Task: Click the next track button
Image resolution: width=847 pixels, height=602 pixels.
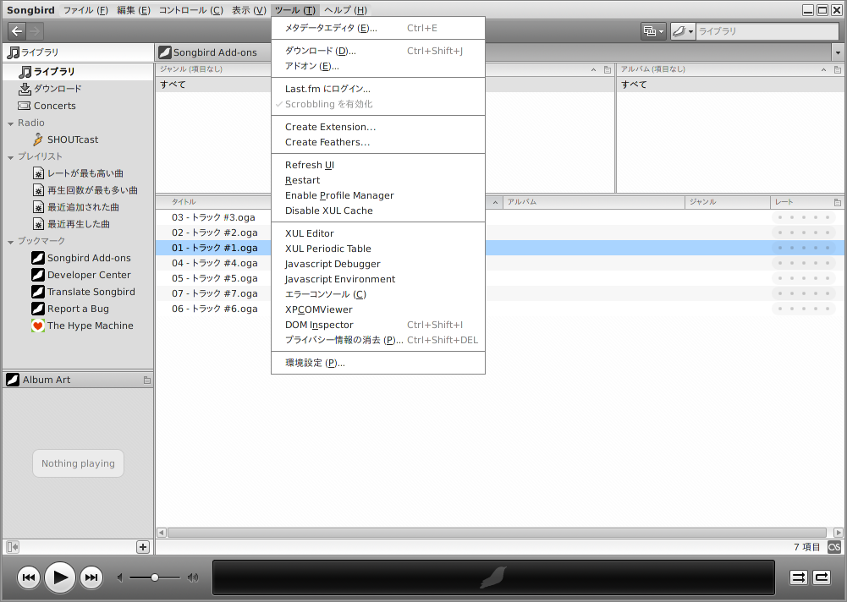Action: coord(91,577)
